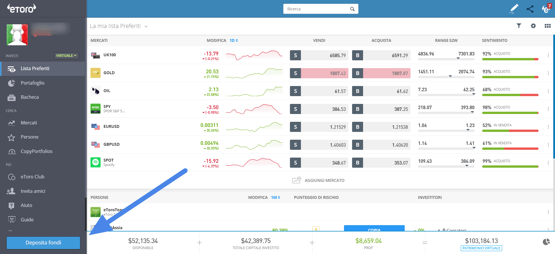
Task: Open the compose post pencil icon
Action: [514, 9]
